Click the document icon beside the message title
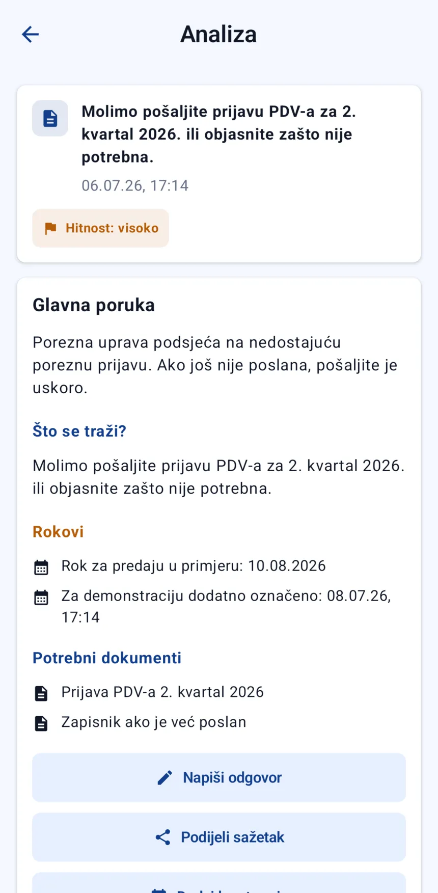This screenshot has height=893, width=438. click(50, 118)
